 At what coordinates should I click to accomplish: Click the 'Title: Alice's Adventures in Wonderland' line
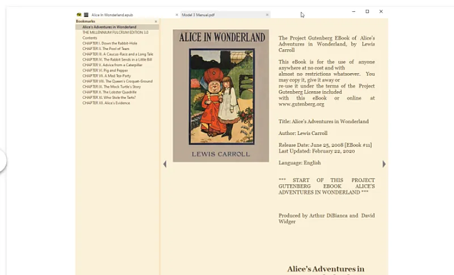[323, 121]
